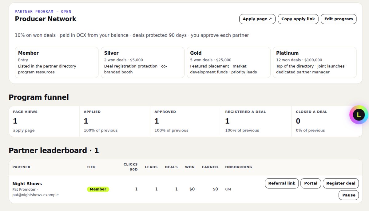This screenshot has width=369, height=211.
Task: Click the Tier column header
Action: pos(91,167)
